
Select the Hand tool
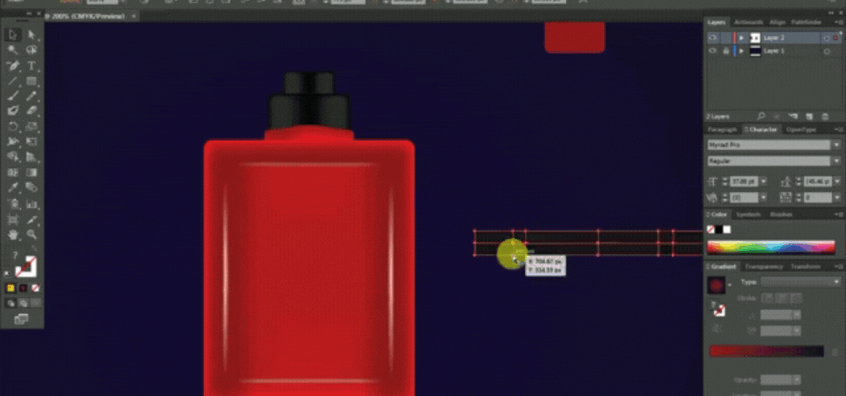[13, 234]
